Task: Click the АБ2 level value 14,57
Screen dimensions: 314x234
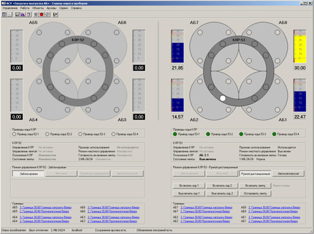Action: click(x=178, y=116)
